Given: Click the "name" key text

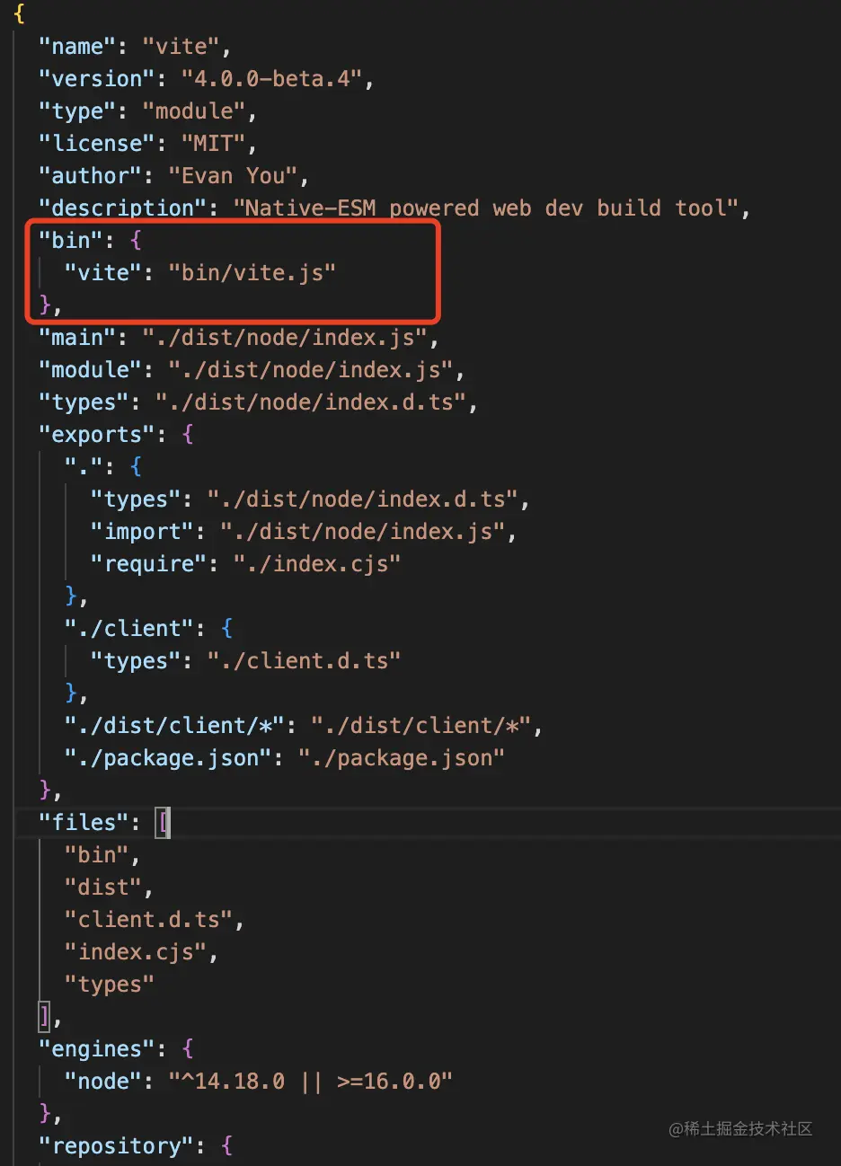Looking at the screenshot, I should pyautogui.click(x=77, y=47).
